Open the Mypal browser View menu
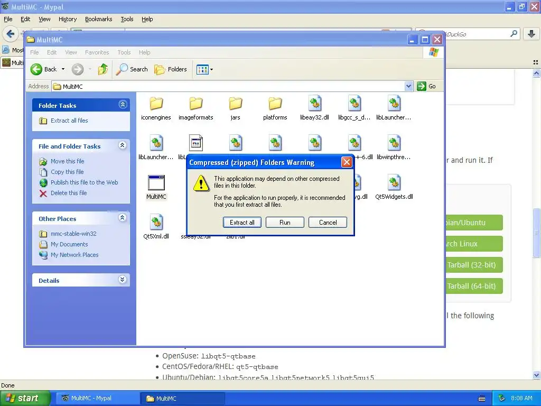 pyautogui.click(x=44, y=19)
